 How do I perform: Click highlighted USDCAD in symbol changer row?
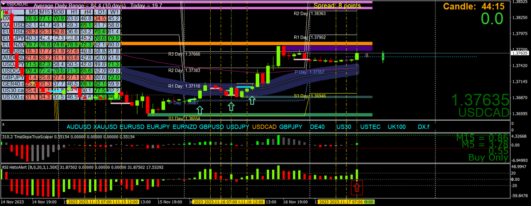point(265,127)
